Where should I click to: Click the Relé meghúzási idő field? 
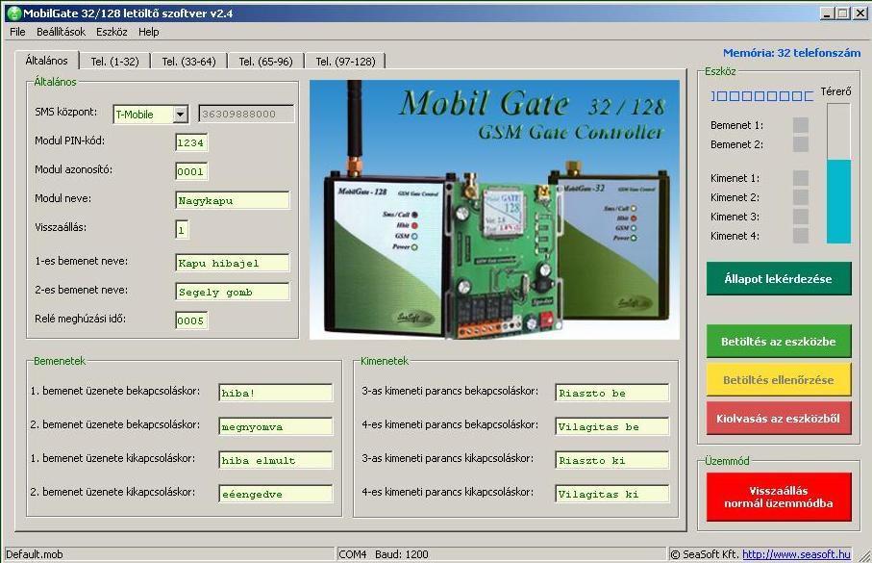pos(190,320)
